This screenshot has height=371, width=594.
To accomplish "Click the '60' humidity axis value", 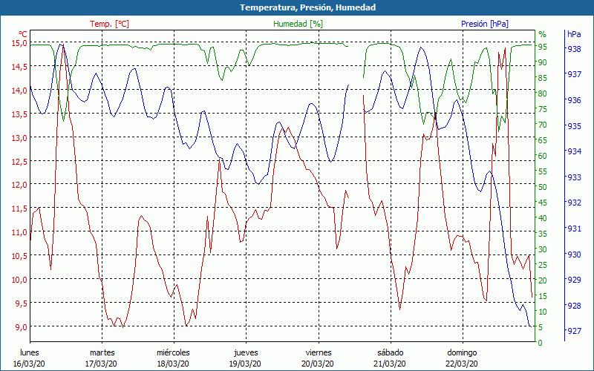I will click(x=543, y=156).
